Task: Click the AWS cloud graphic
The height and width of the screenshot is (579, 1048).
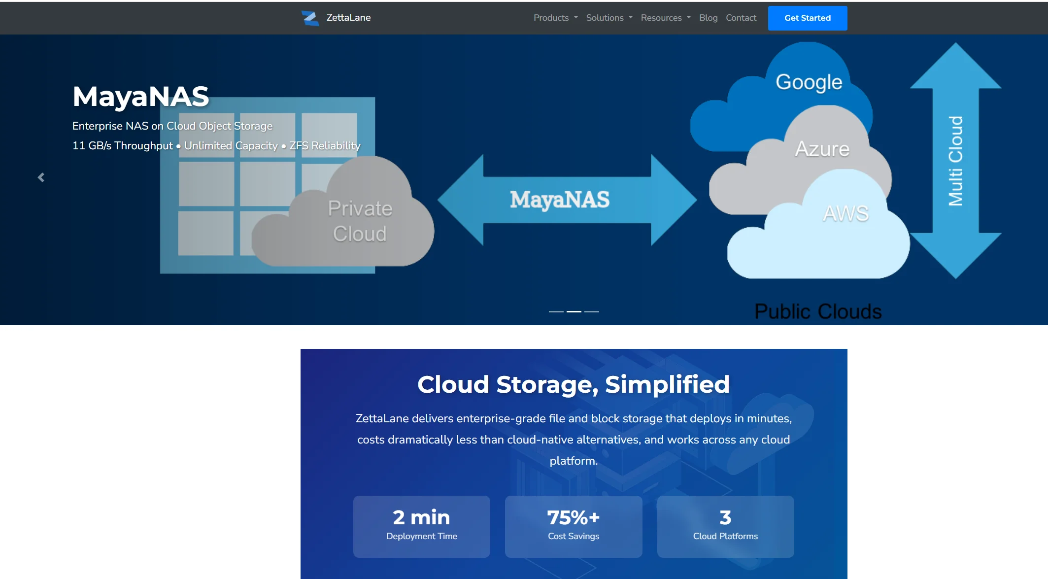Action: 845,213
